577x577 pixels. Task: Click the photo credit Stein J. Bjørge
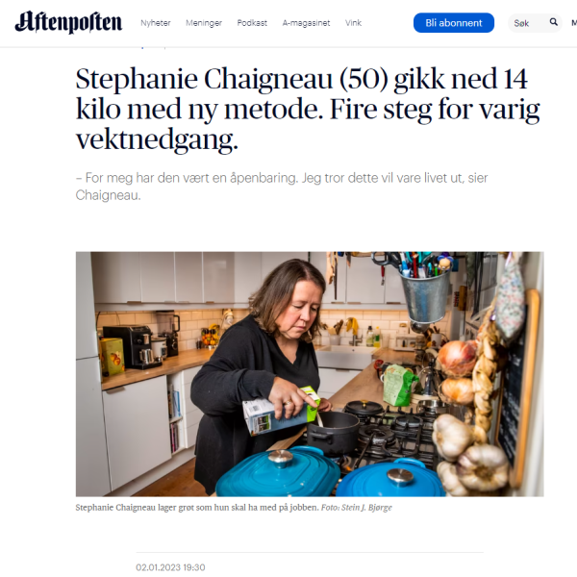(x=357, y=508)
